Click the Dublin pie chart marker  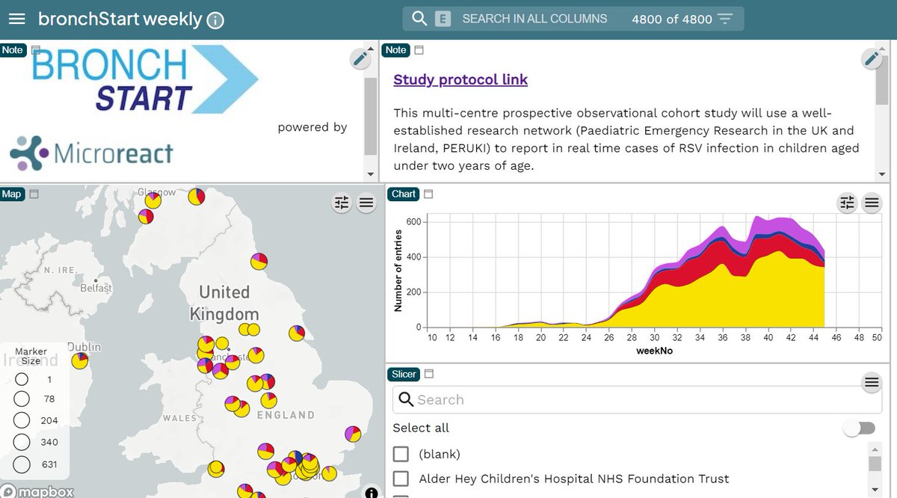(80, 360)
